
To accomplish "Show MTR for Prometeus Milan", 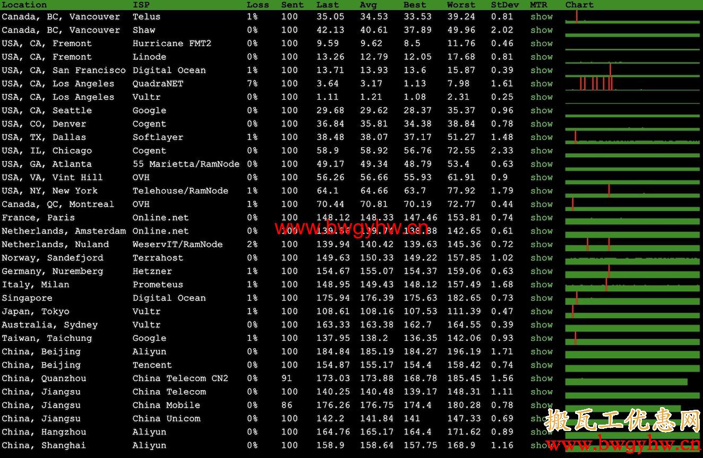I will click(x=542, y=284).
